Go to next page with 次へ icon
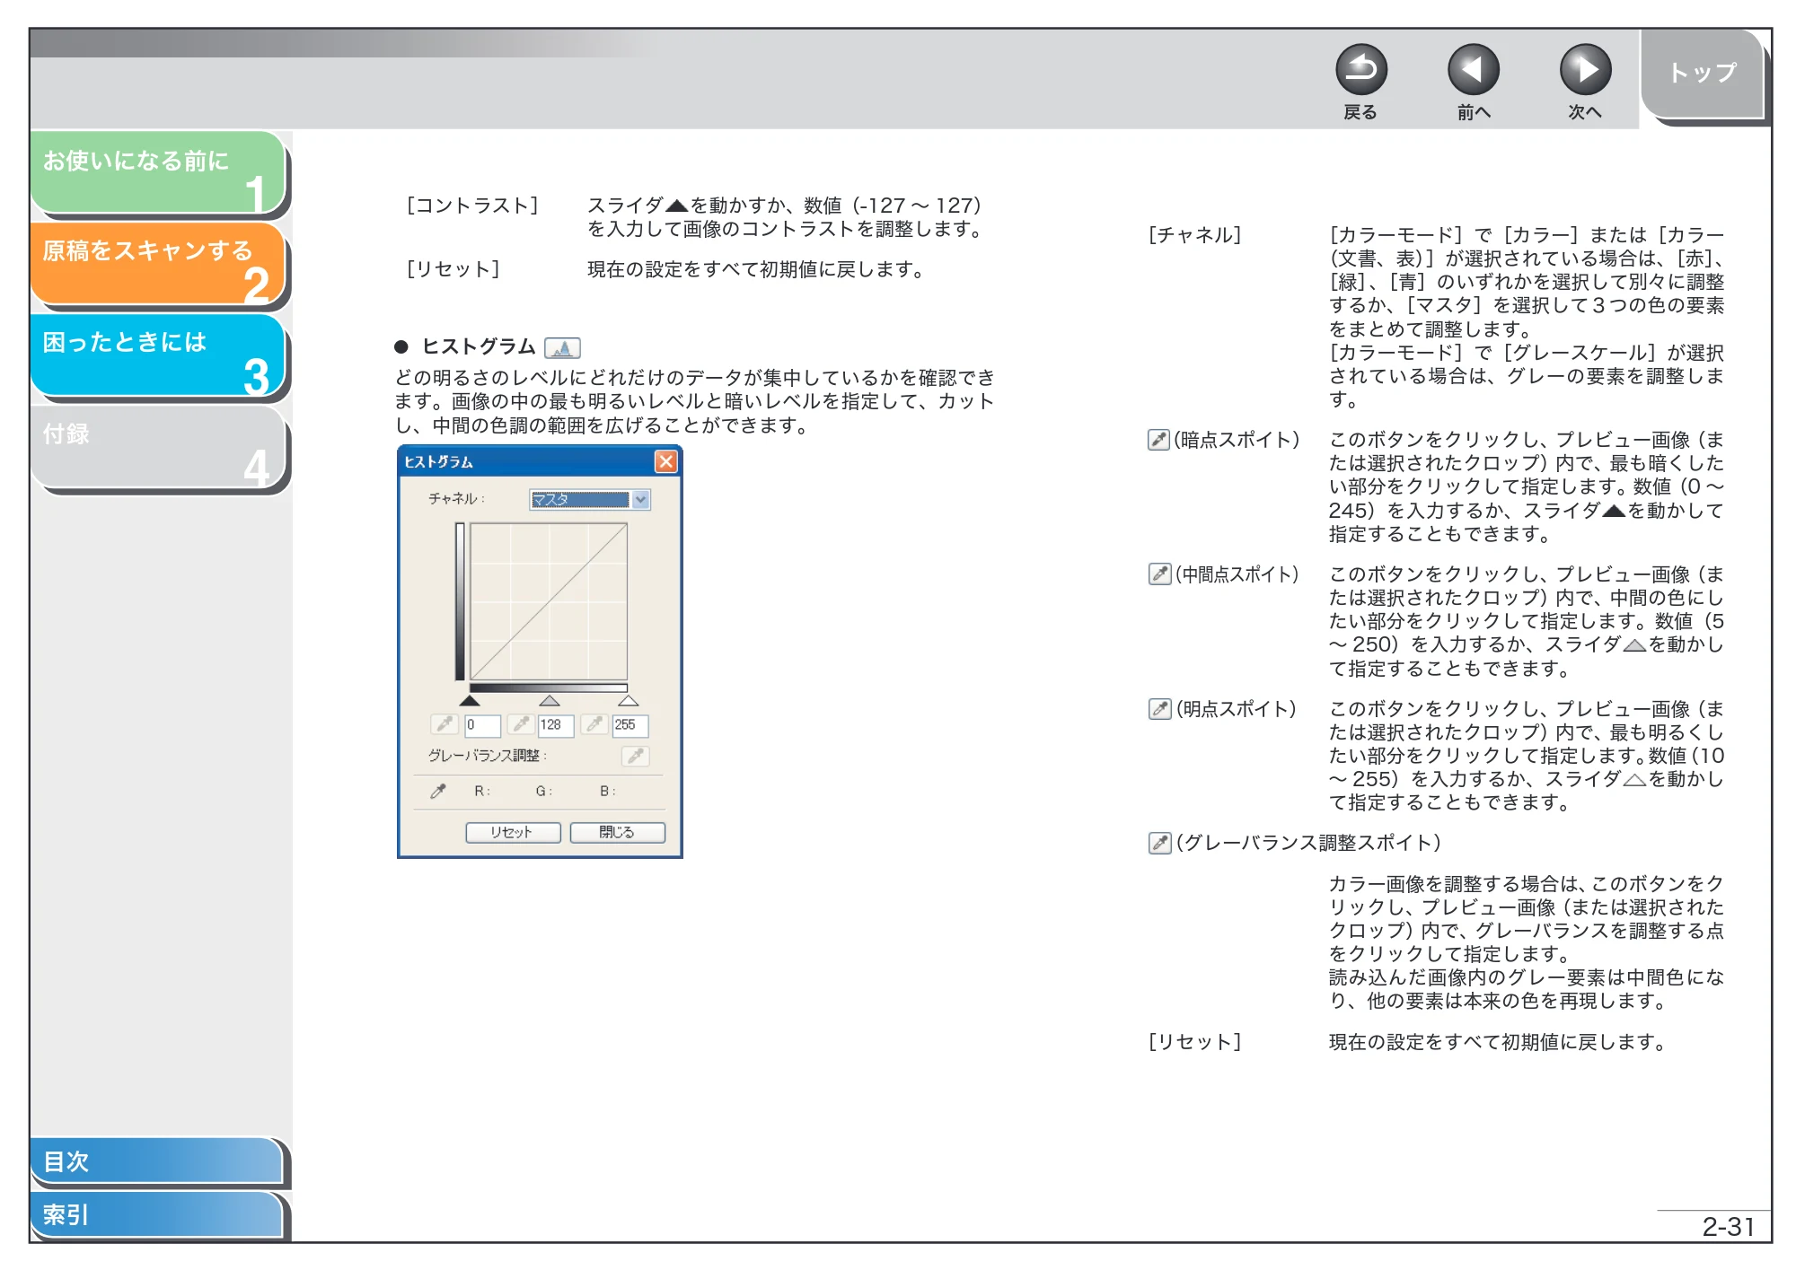The height and width of the screenshot is (1270, 1796). click(x=1585, y=70)
